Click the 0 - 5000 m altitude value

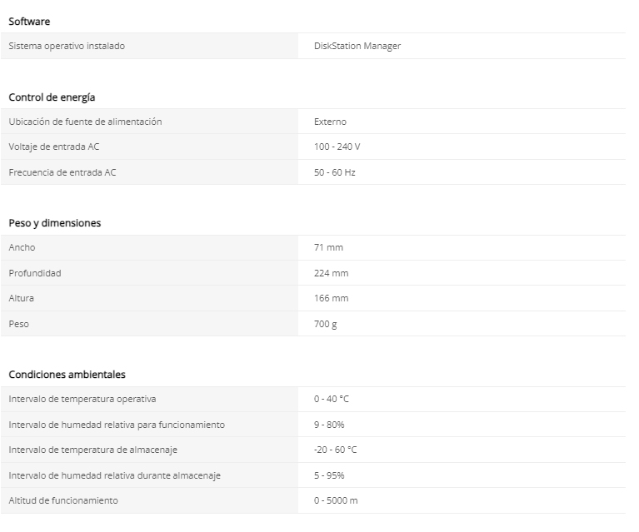[336, 500]
